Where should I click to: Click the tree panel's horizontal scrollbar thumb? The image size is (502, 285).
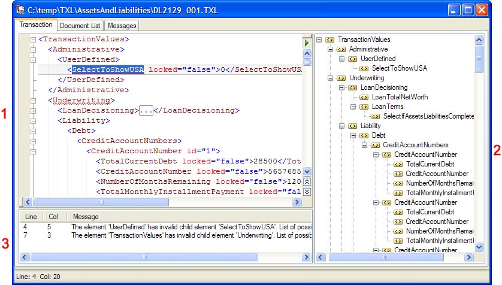[386, 257]
